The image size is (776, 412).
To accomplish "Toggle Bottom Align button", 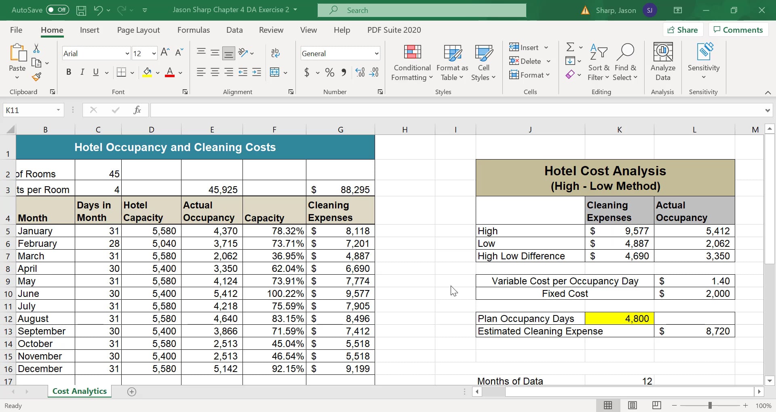I will (x=229, y=53).
